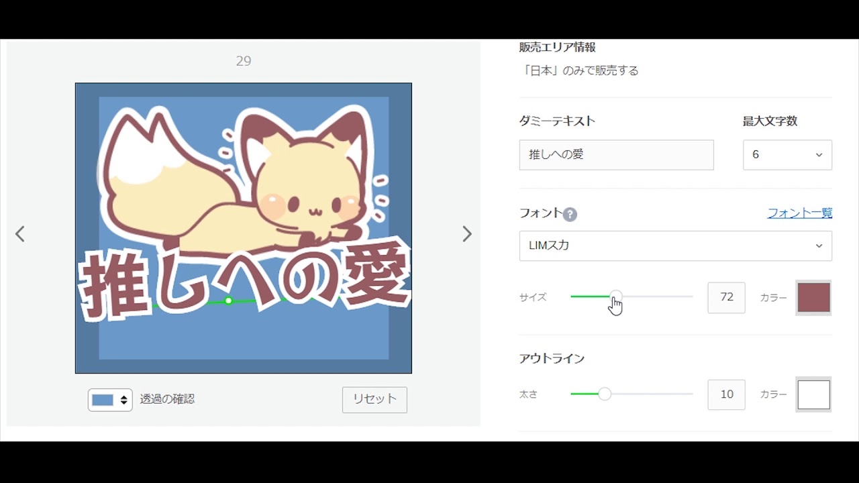The height and width of the screenshot is (483, 859).
Task: Open the フォント一覧 link
Action: pyautogui.click(x=799, y=213)
